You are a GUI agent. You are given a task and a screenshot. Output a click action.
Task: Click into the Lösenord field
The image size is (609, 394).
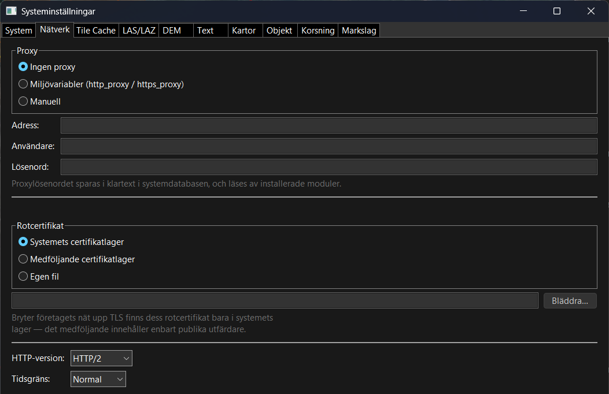click(329, 167)
